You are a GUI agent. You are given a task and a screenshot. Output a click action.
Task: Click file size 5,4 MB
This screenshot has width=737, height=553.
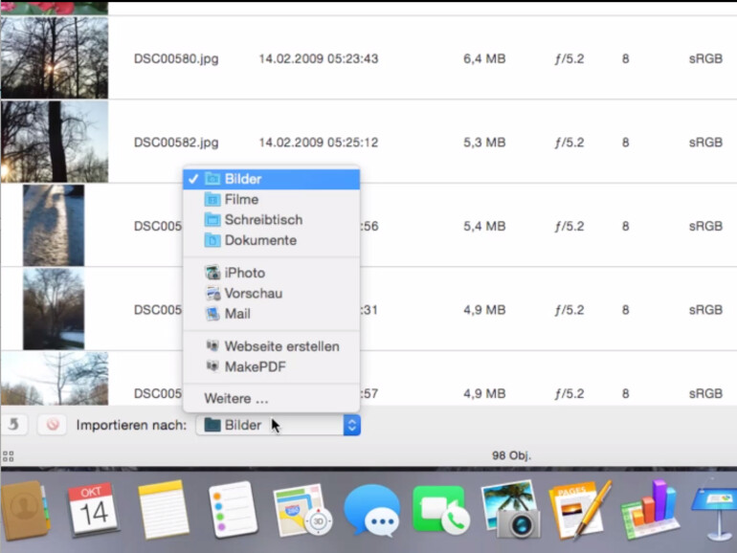pos(484,226)
